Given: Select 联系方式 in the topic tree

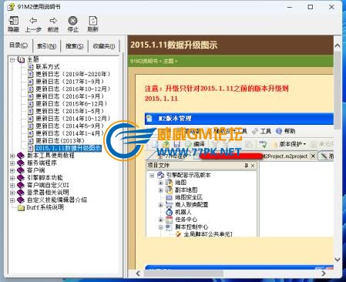Looking at the screenshot, I should click(48, 67).
